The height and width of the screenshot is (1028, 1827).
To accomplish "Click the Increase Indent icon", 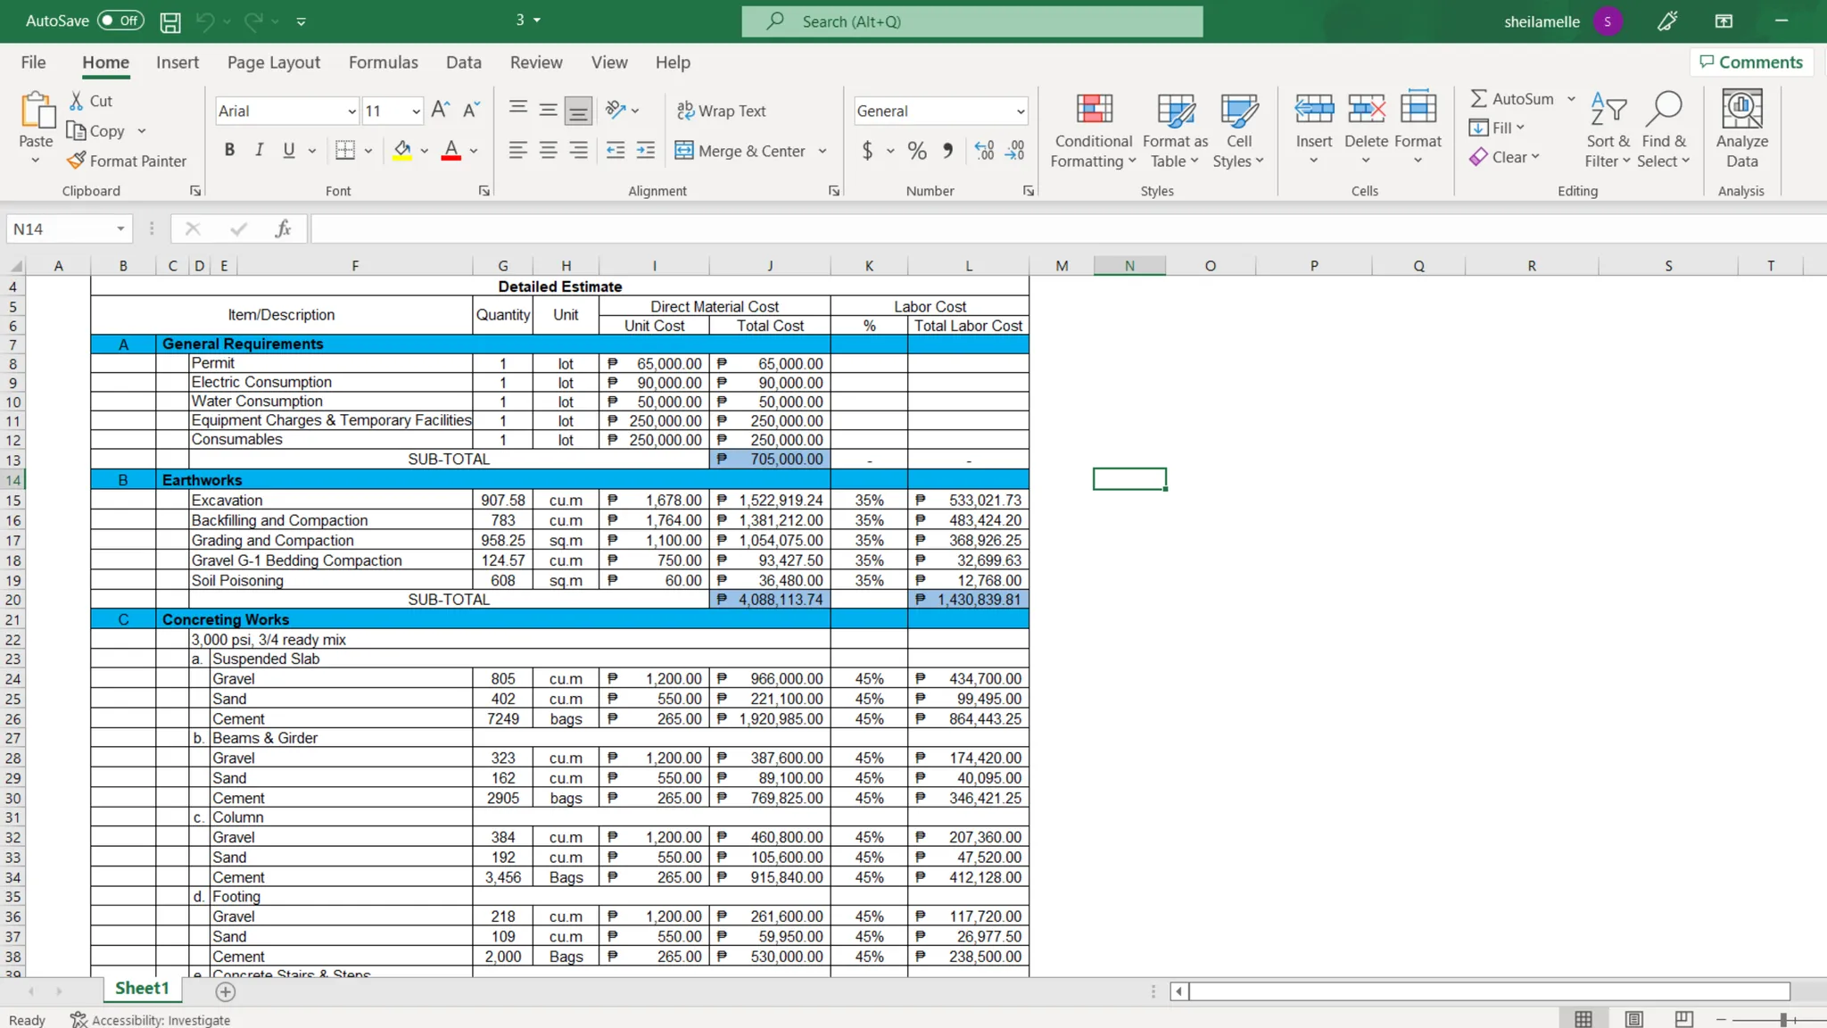I will (x=646, y=151).
